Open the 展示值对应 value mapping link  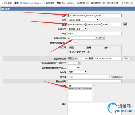[117, 77]
